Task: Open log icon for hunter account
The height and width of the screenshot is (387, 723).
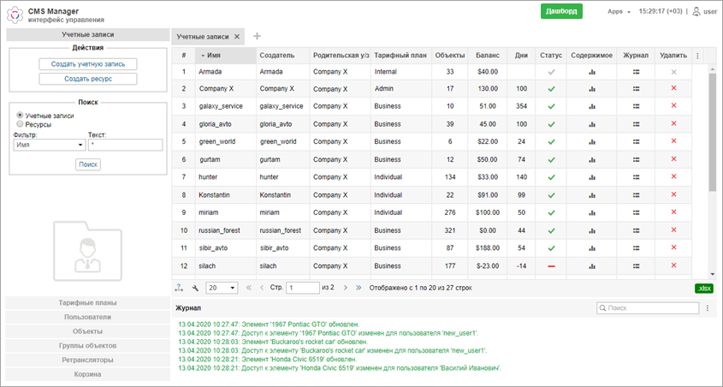Action: [636, 177]
